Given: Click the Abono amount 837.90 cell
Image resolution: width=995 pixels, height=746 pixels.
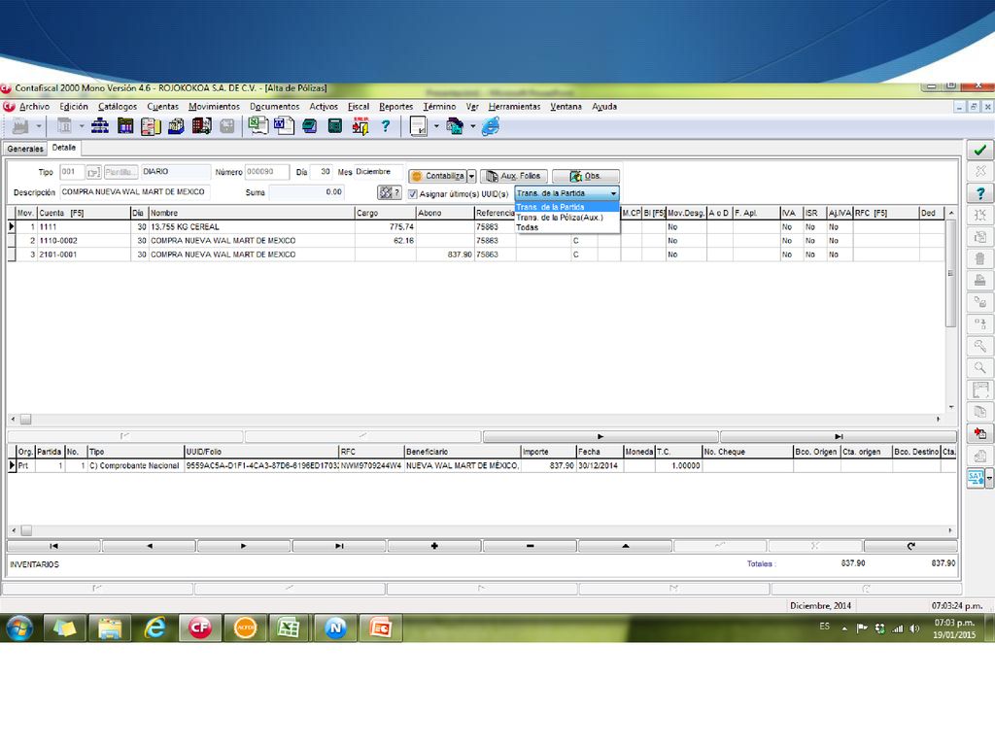Looking at the screenshot, I should pos(445,254).
